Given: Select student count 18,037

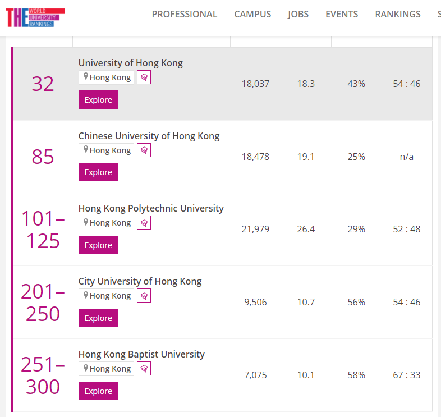Looking at the screenshot, I should point(255,84).
